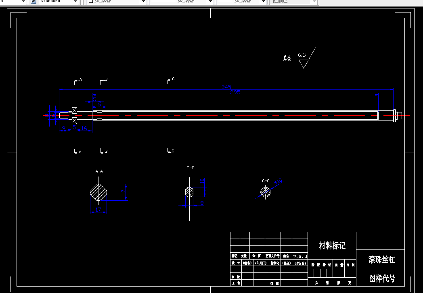This screenshot has width=423, height=293.
Task: Select upper section marker B
Action: click(x=104, y=81)
